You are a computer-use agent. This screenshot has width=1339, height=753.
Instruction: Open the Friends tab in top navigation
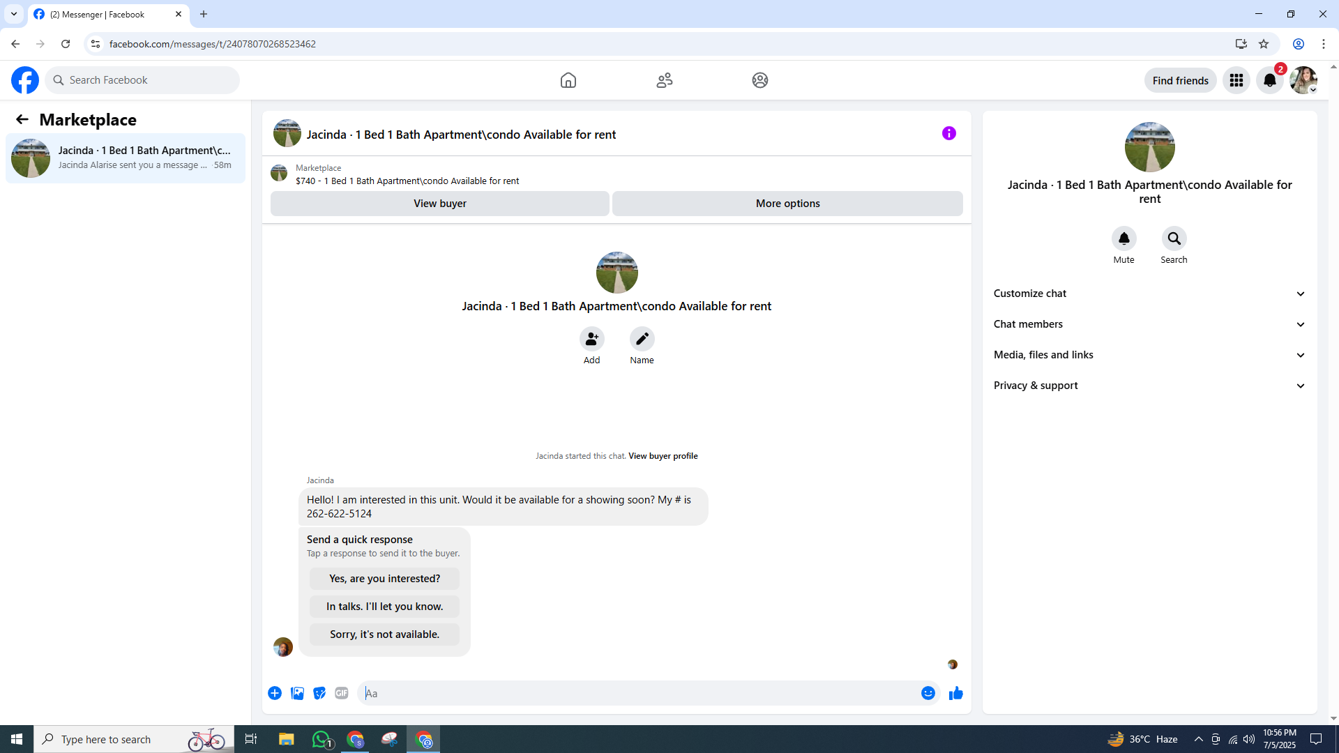[x=664, y=80]
